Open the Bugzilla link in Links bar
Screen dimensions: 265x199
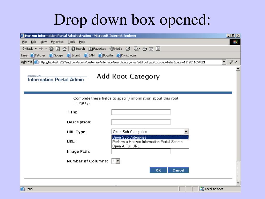click(x=106, y=55)
